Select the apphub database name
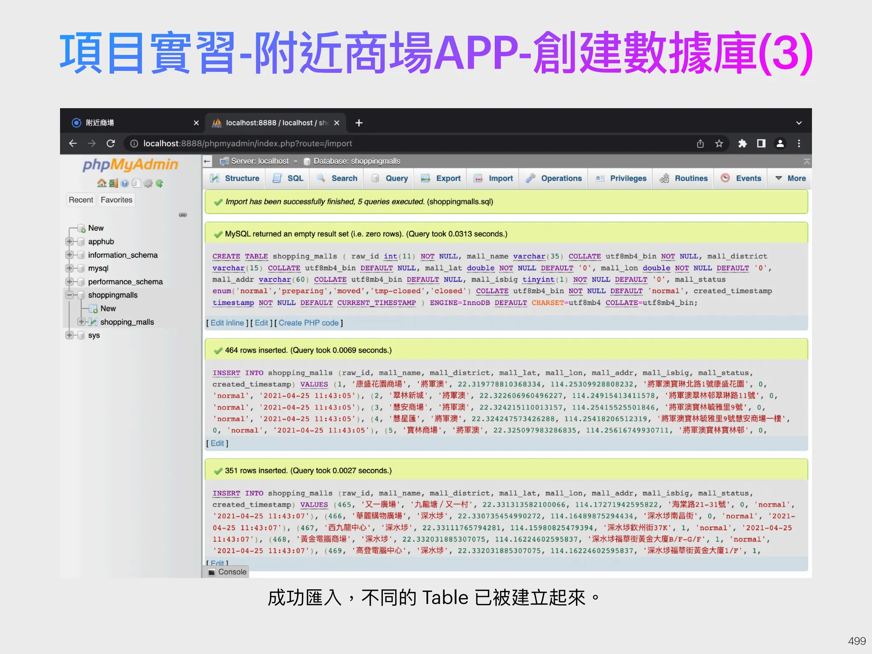Screen dimensions: 872x654 (x=101, y=241)
